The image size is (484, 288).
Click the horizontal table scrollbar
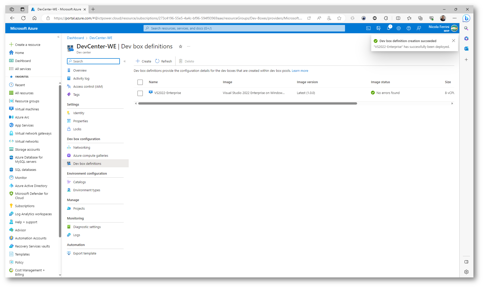coord(247,103)
